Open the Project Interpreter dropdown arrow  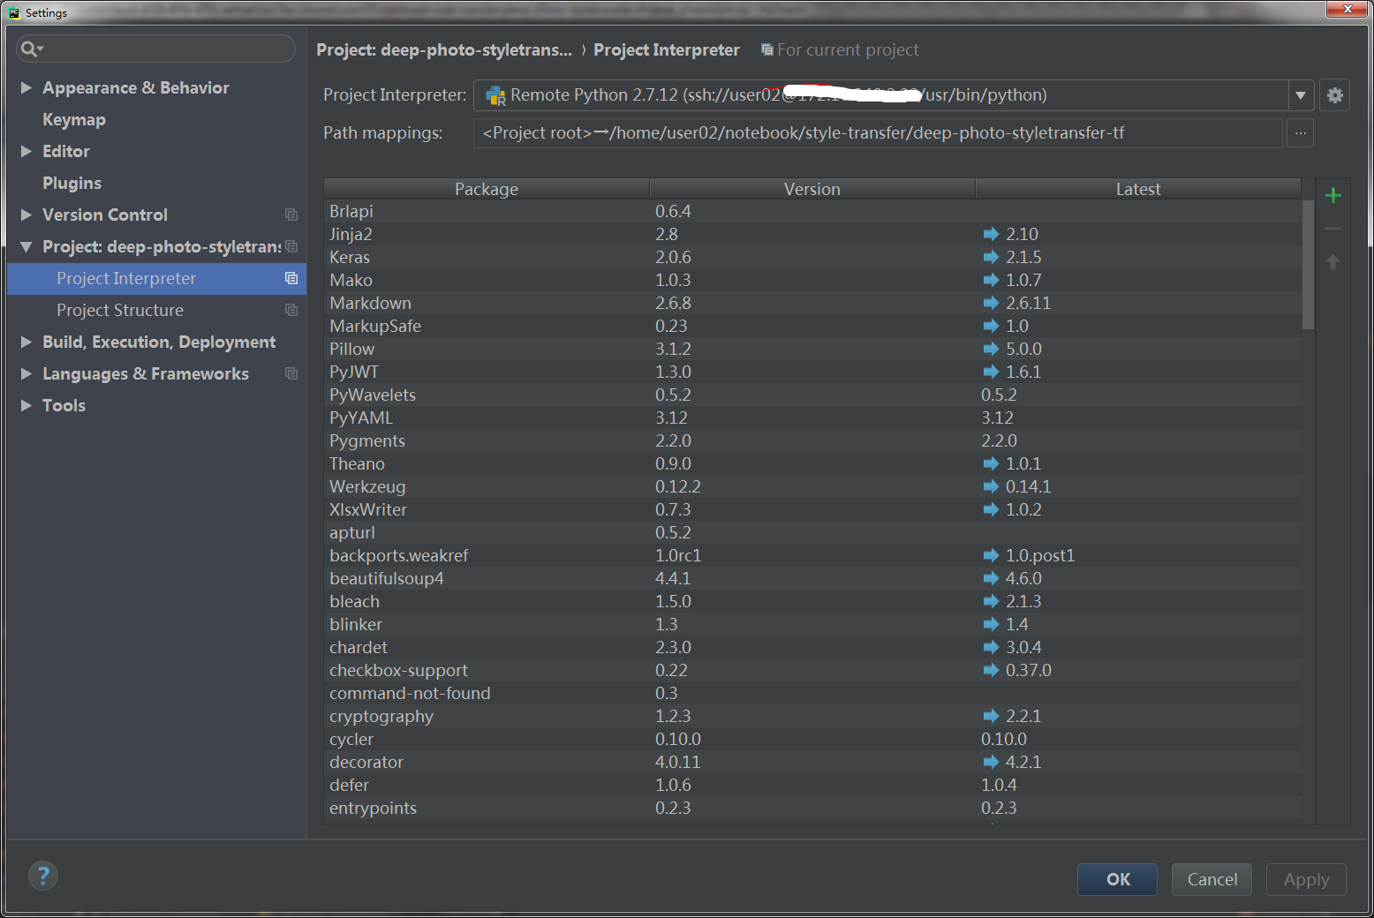pyautogui.click(x=1301, y=95)
